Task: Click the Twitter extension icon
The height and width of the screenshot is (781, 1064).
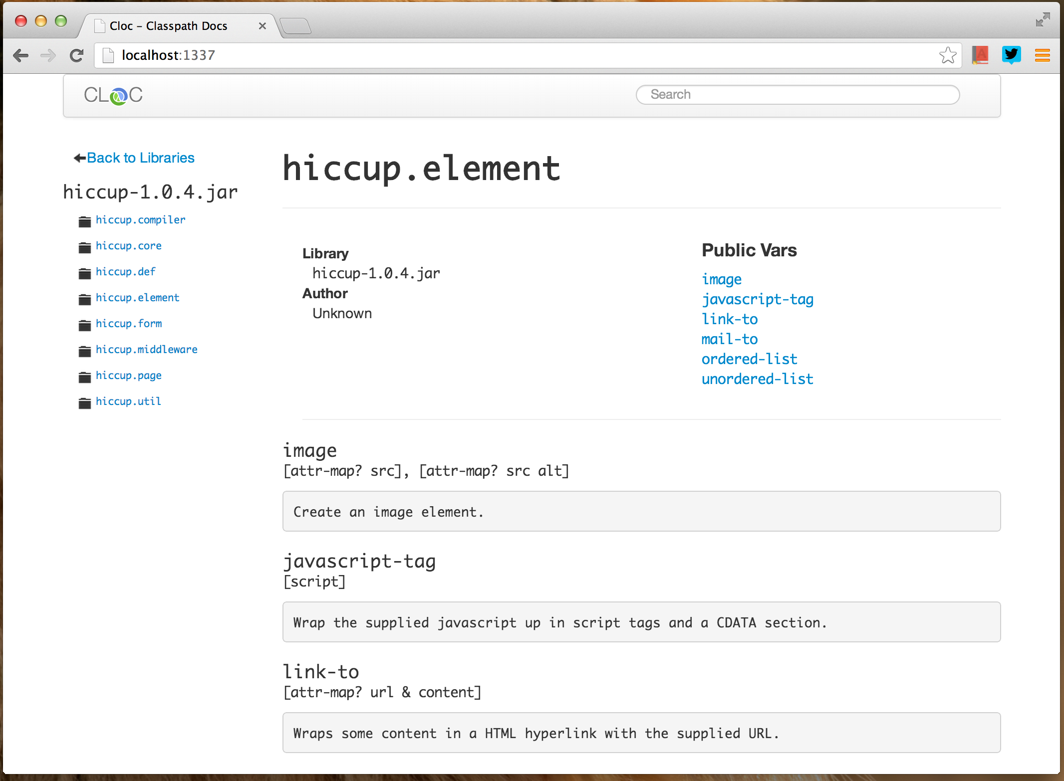Action: point(1011,55)
